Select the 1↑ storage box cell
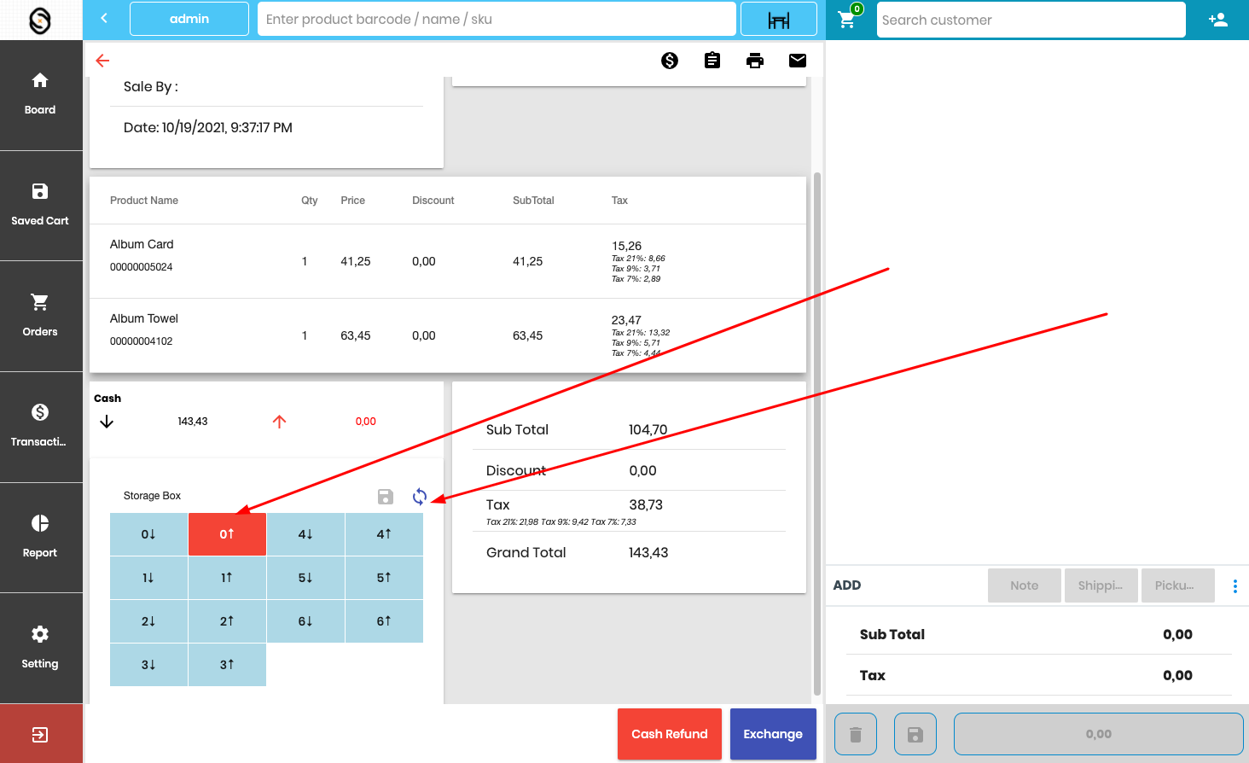1249x763 pixels. tap(227, 578)
